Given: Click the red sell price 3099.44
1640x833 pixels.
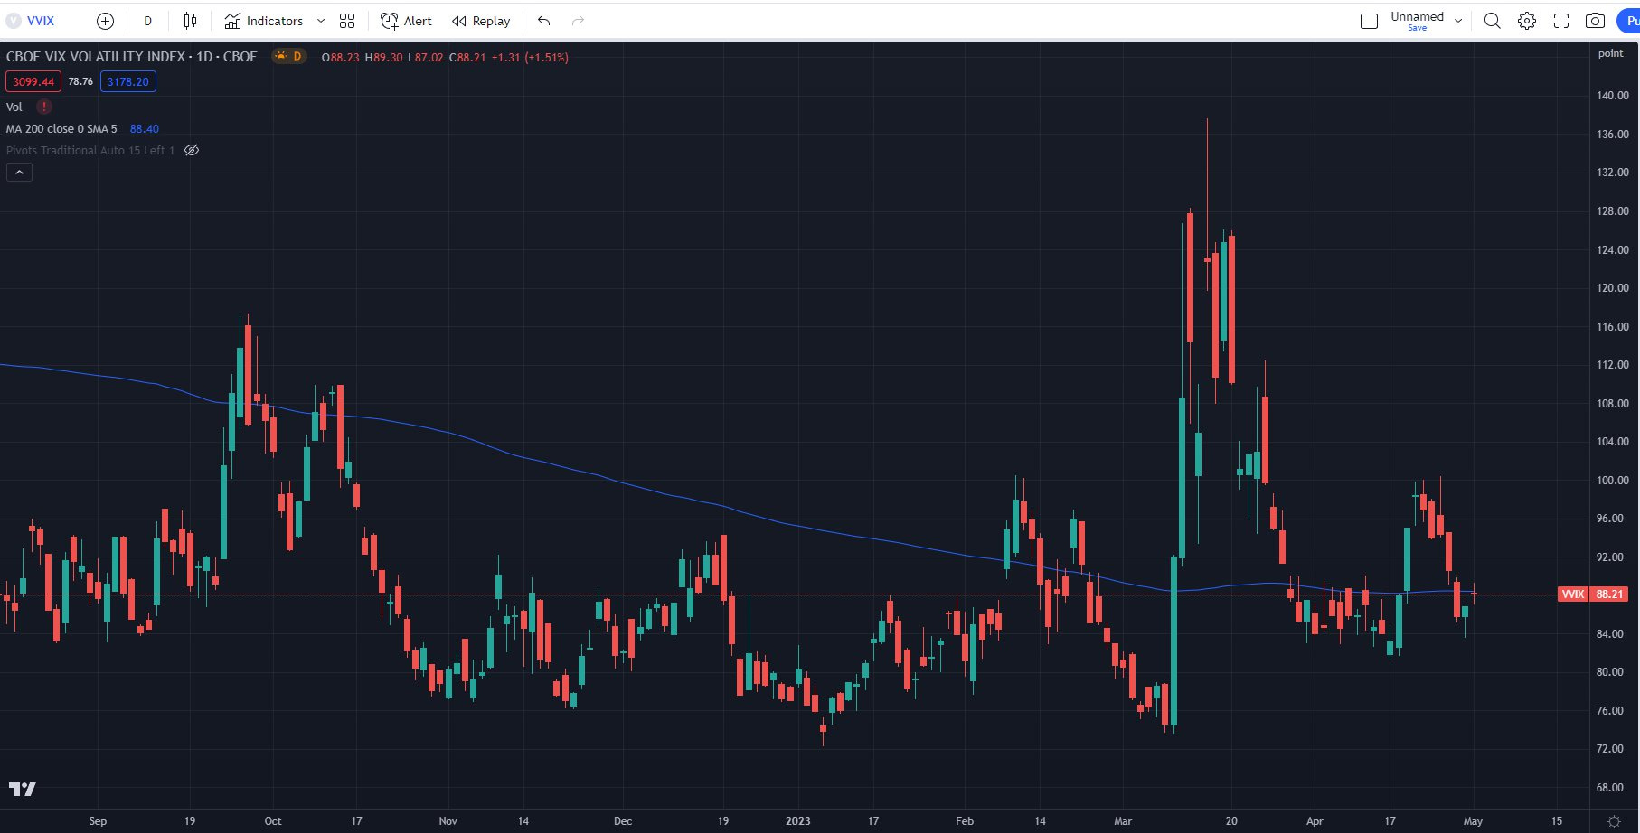Looking at the screenshot, I should point(33,81).
